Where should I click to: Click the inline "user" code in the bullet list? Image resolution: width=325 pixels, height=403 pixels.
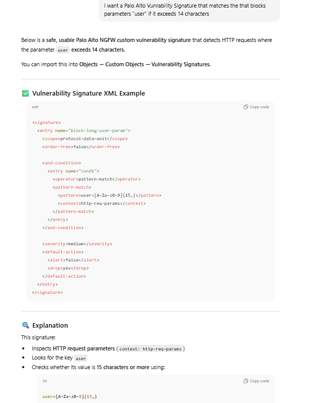pos(80,358)
